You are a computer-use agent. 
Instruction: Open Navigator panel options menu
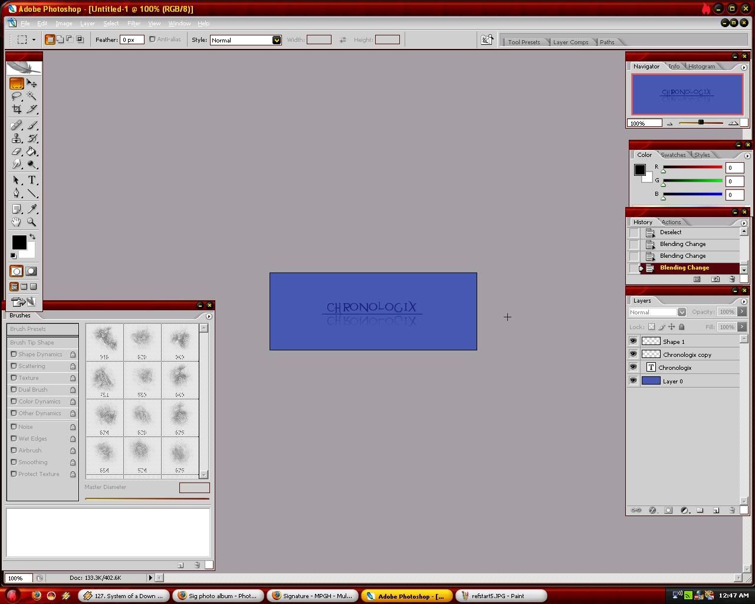[x=744, y=67]
